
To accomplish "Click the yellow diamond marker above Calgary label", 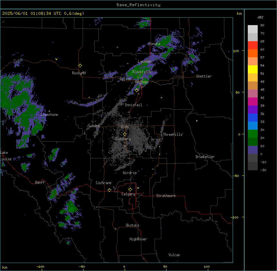I will coord(130,190).
